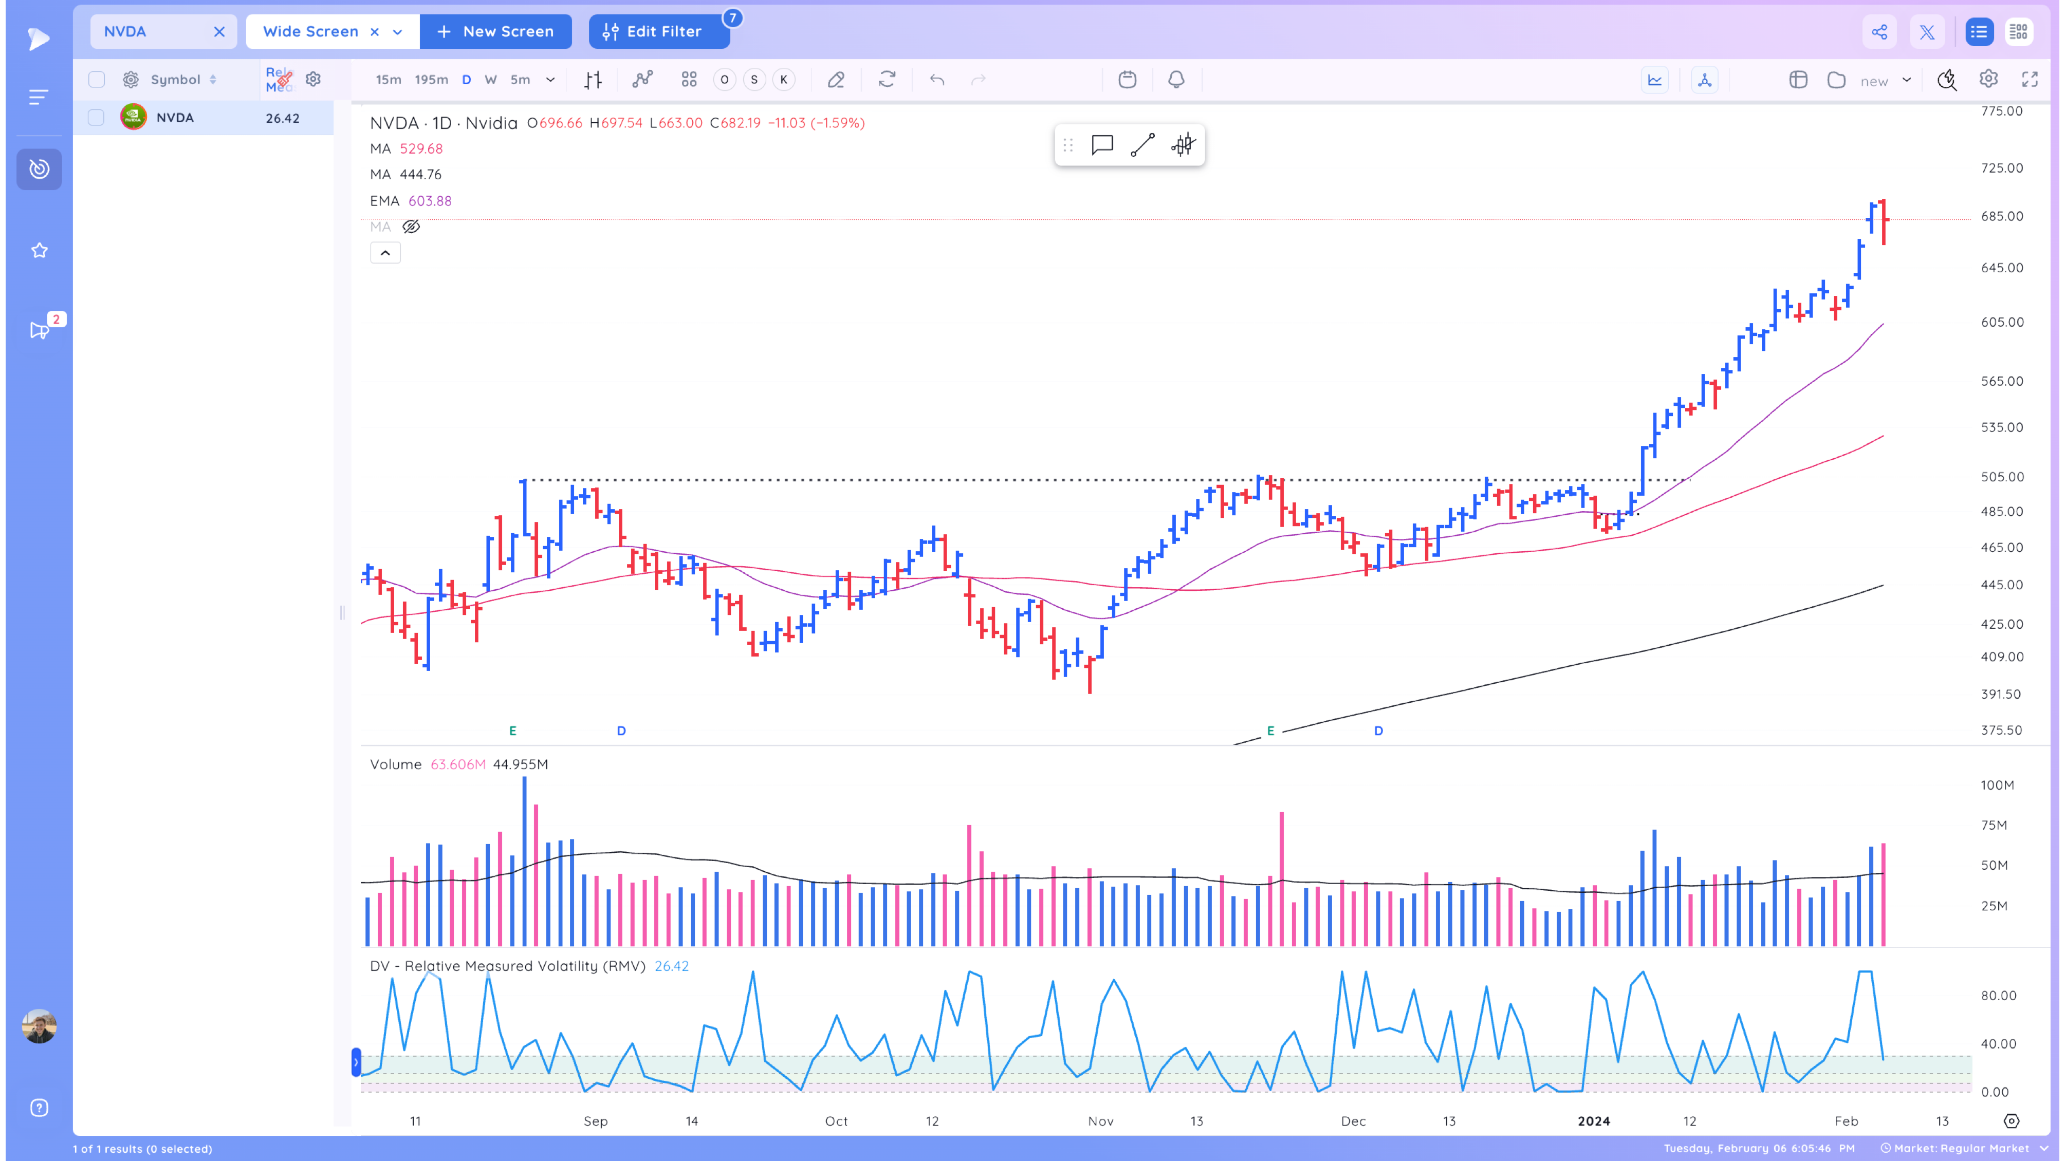Open the favorites star icon

tap(39, 251)
